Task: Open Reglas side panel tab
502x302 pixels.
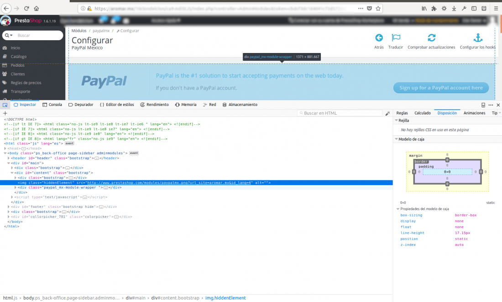Action: click(402, 113)
